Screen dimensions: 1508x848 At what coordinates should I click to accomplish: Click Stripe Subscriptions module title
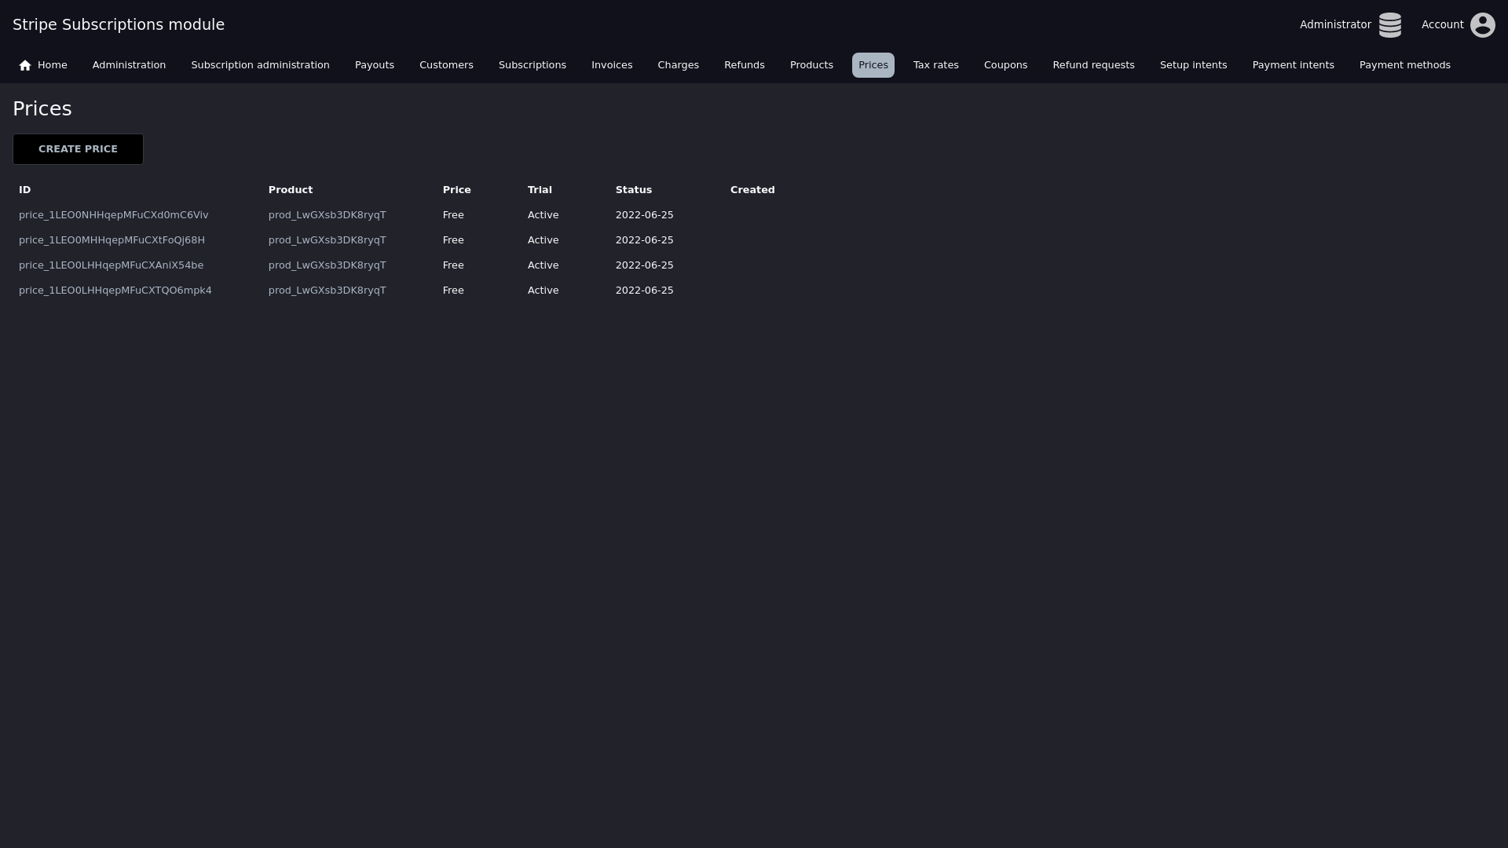click(x=119, y=24)
